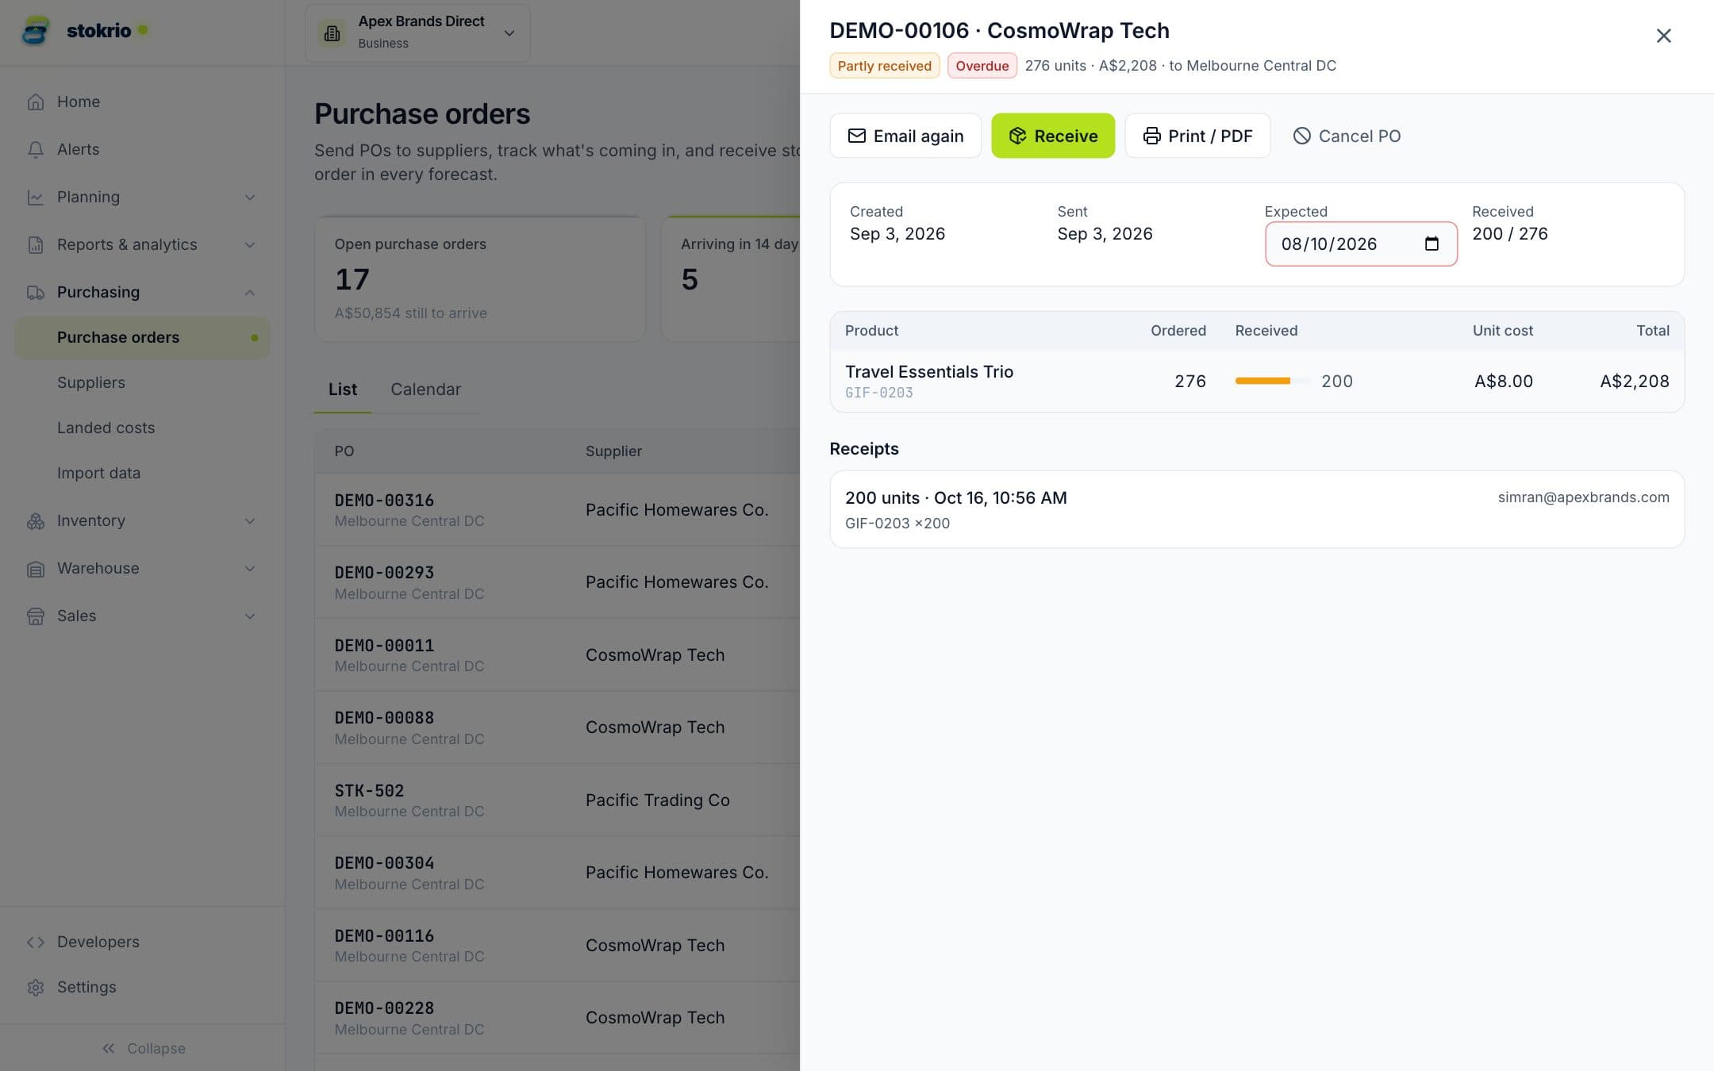Image resolution: width=1714 pixels, height=1071 pixels.
Task: Open the Apex Brands Direct business switcher dropdown
Action: [417, 33]
